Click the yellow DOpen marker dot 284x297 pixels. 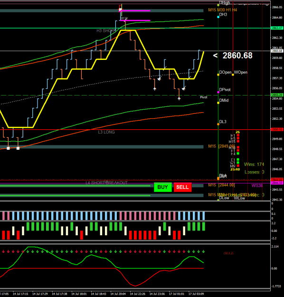(218, 75)
